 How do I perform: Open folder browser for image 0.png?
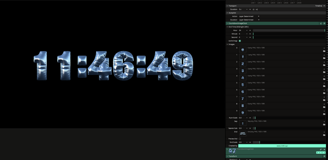point(324,51)
